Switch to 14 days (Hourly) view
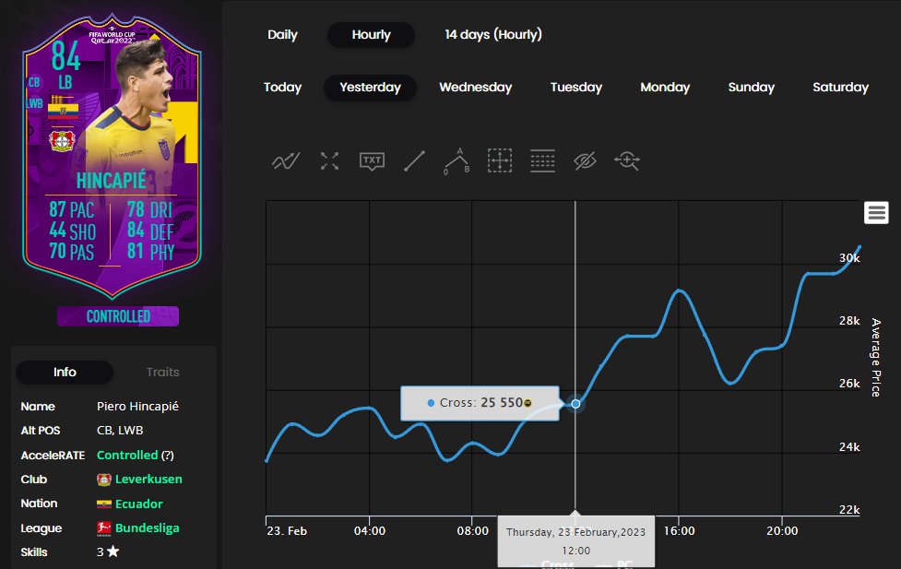Image resolution: width=901 pixels, height=569 pixels. point(493,34)
